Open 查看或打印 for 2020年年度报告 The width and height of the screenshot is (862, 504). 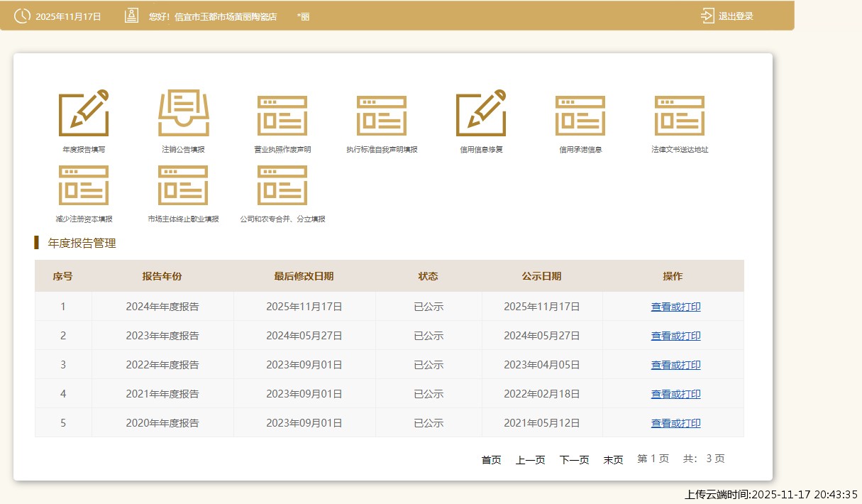[x=675, y=423]
